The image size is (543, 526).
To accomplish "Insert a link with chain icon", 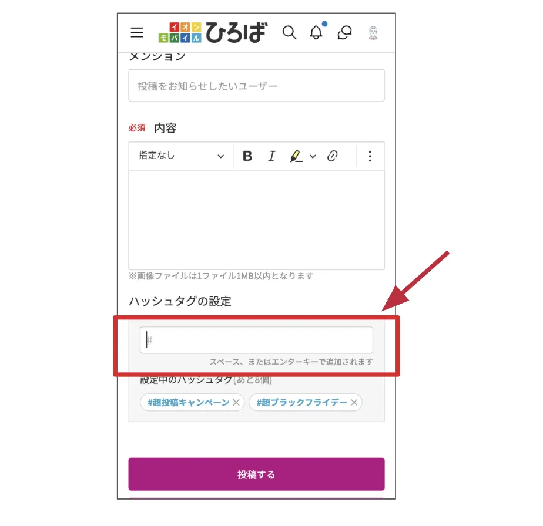I will click(x=333, y=156).
